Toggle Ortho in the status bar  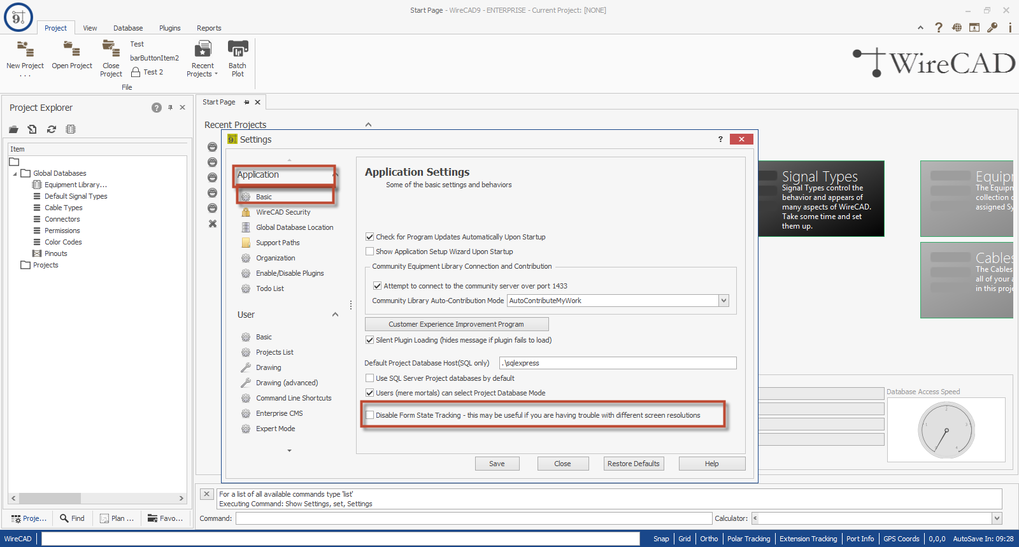tap(709, 539)
